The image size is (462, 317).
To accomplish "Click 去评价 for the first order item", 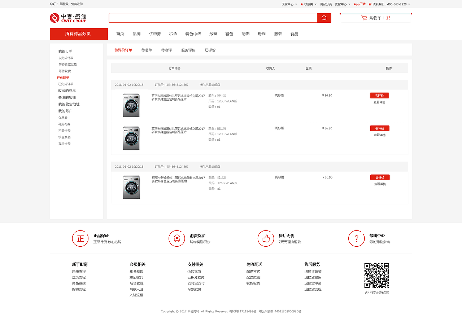I will [x=379, y=96].
